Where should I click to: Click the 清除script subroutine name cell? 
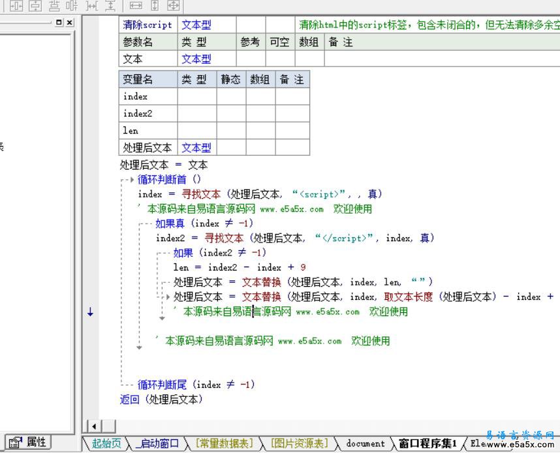point(148,25)
